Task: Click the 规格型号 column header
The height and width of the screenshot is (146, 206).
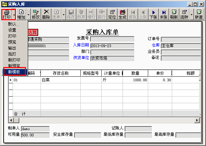Action: [91, 73]
